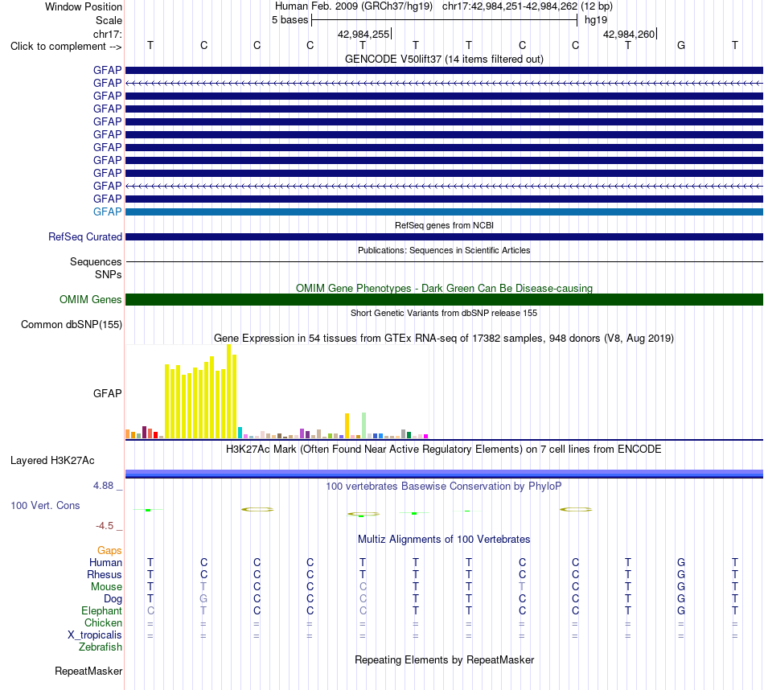Click the OMIM Genes label
This screenshot has width=764, height=690.
click(x=90, y=300)
